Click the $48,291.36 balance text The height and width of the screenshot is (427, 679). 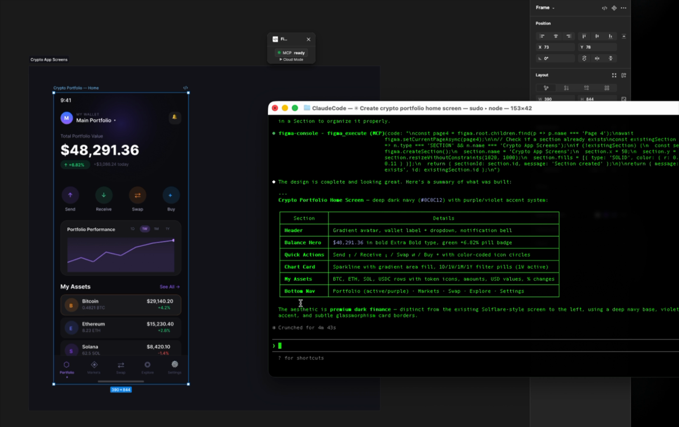click(100, 150)
